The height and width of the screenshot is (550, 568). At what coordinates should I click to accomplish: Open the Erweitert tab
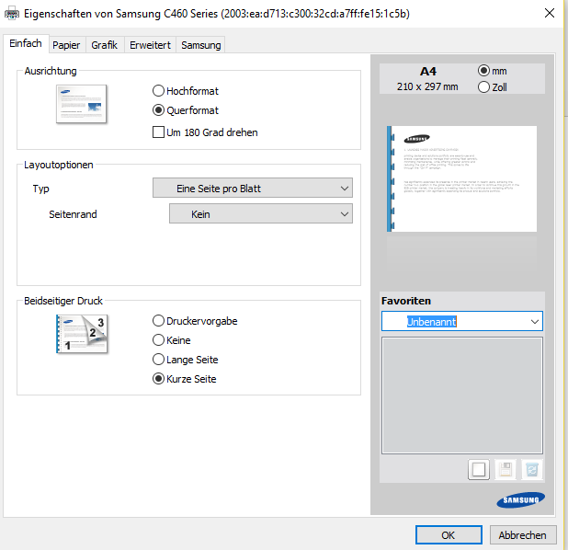tap(151, 45)
